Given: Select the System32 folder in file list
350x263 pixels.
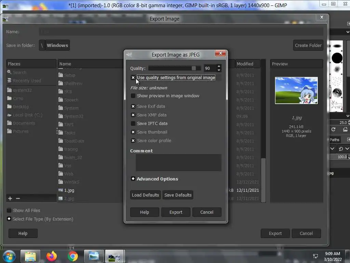Looking at the screenshot, I should tap(73, 116).
